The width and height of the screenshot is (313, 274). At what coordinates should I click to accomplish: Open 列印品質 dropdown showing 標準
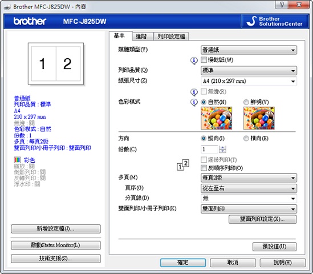point(249,71)
